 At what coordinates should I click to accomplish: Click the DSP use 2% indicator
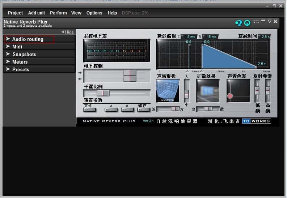click(135, 13)
